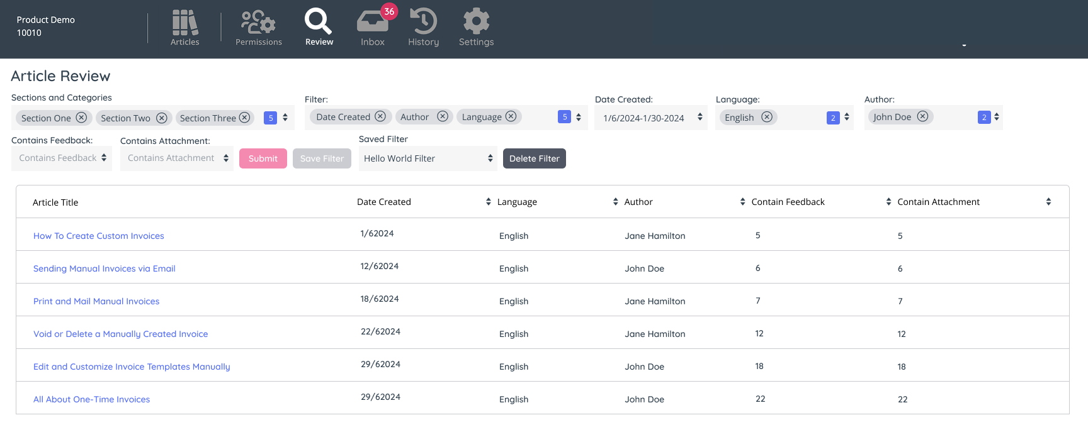Expand the Sections and Categories selector

coord(285,118)
